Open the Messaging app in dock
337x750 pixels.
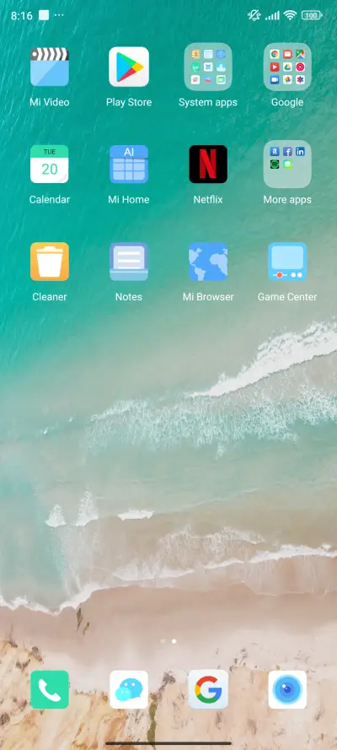point(129,690)
